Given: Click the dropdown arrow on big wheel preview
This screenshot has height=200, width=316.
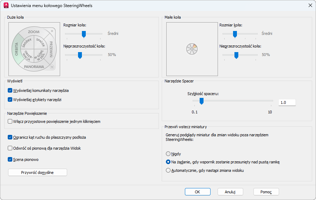Looking at the screenshot, I should (x=52, y=67).
